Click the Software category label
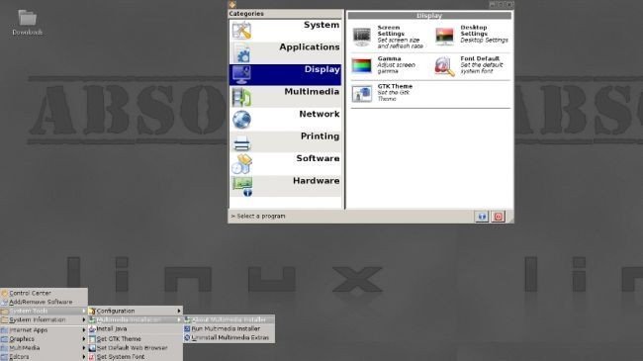 click(x=318, y=158)
